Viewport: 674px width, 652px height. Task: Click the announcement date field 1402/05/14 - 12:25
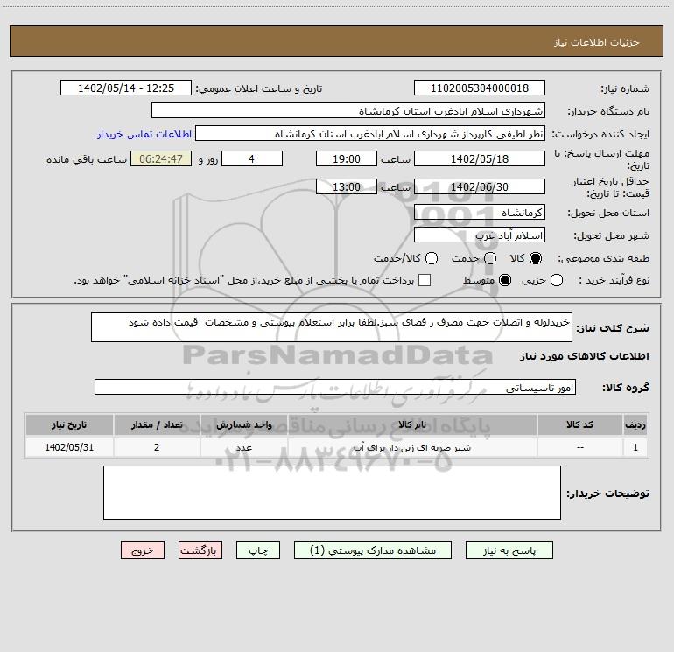pyautogui.click(x=125, y=88)
